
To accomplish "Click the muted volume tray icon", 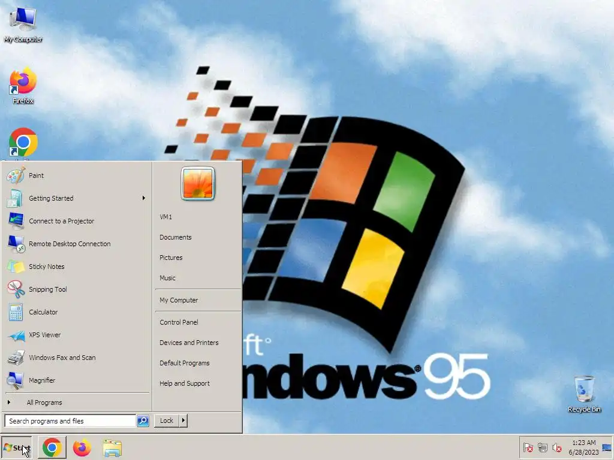I will (x=556, y=447).
